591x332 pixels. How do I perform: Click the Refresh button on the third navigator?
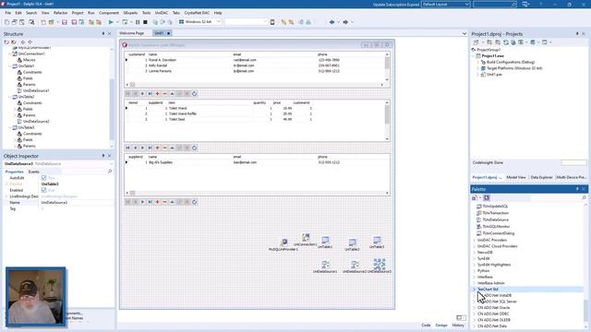(x=195, y=202)
